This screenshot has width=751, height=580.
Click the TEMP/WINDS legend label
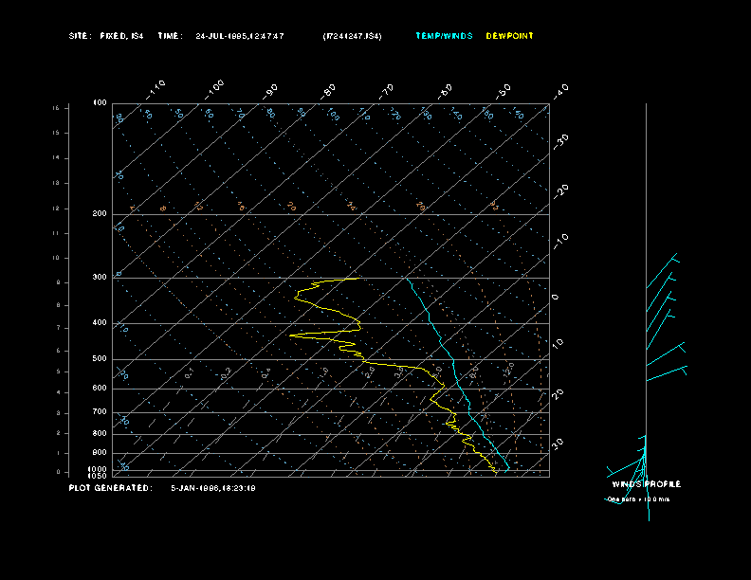(444, 36)
